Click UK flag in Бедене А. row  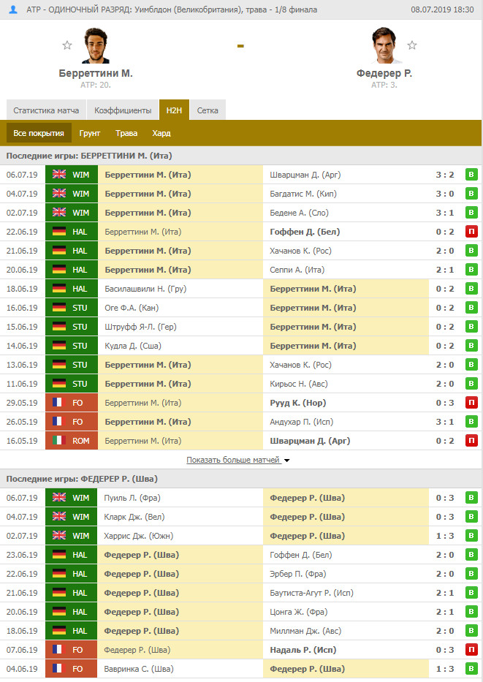point(59,213)
